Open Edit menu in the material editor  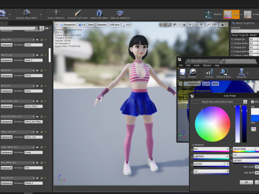point(188,65)
